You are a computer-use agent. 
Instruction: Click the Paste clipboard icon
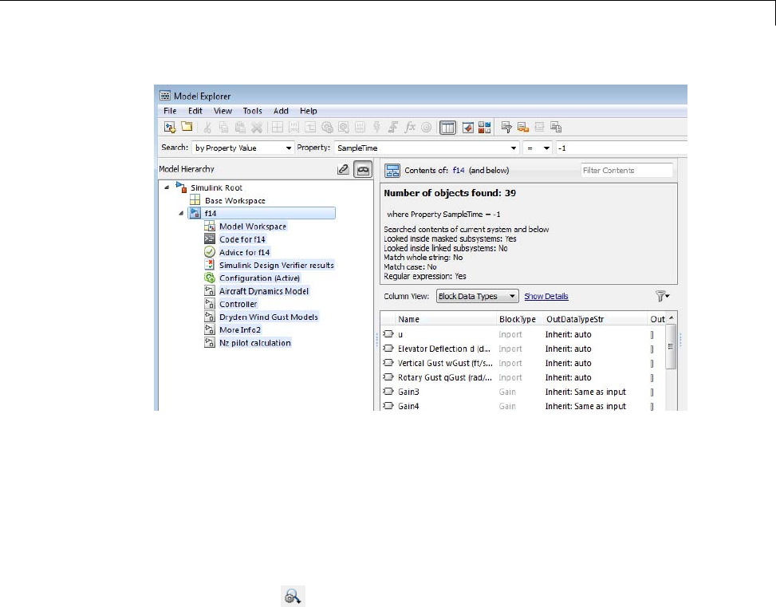click(x=240, y=128)
